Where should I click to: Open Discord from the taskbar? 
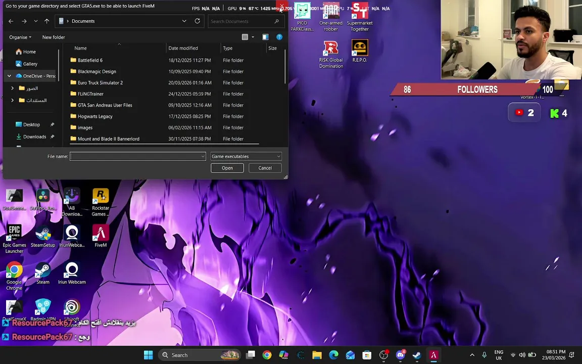click(400, 355)
